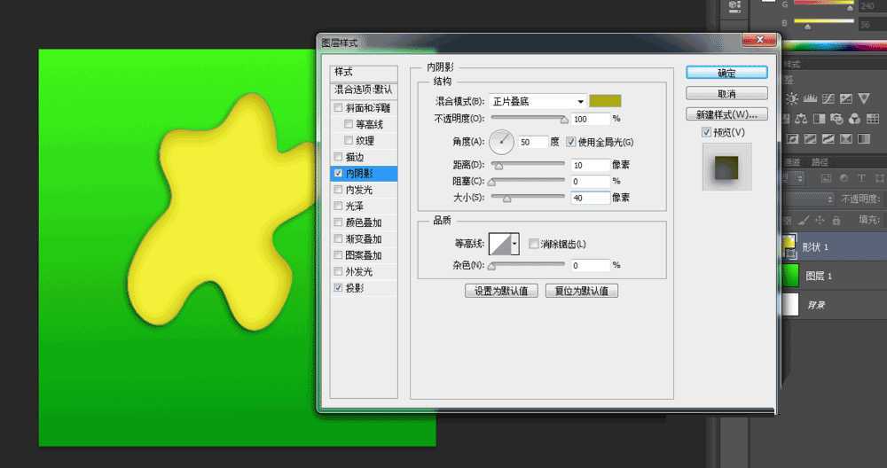
Task: Enable 消除锯齿 checkbox
Action: pos(533,244)
